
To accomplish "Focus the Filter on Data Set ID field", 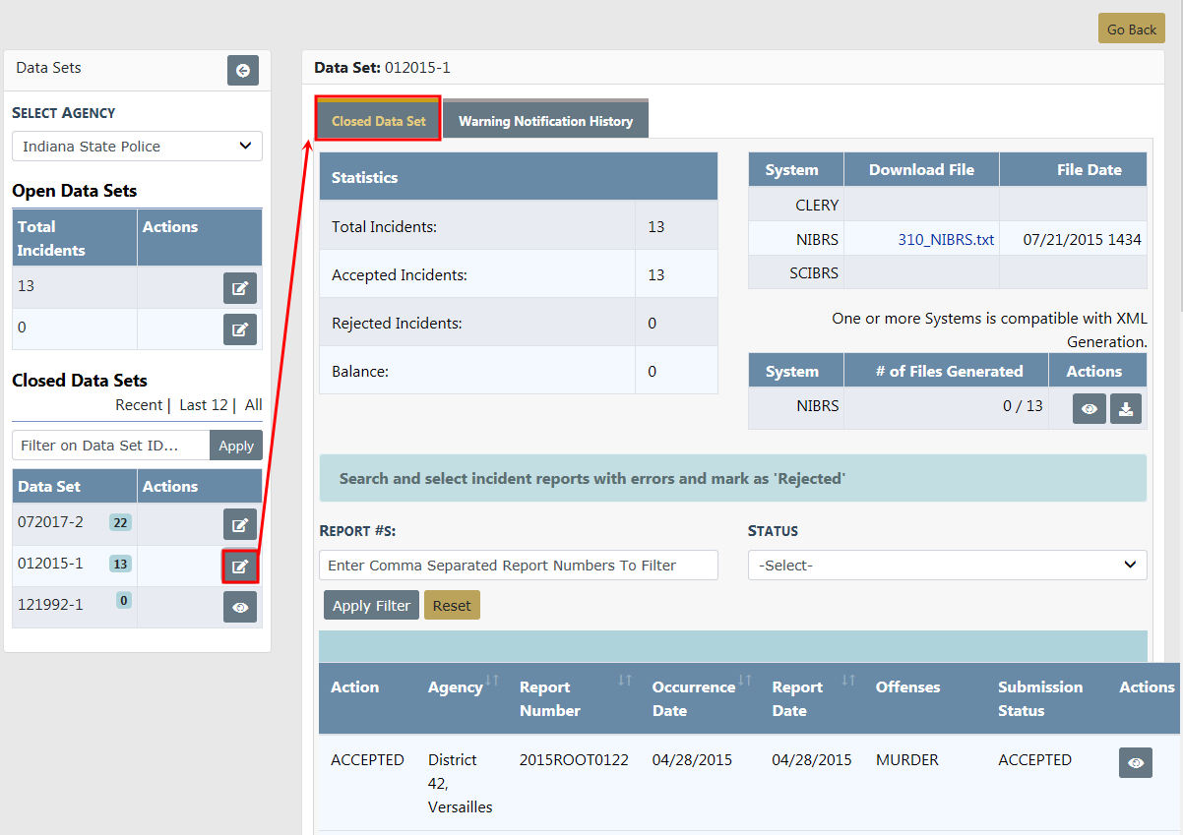I will coord(111,446).
